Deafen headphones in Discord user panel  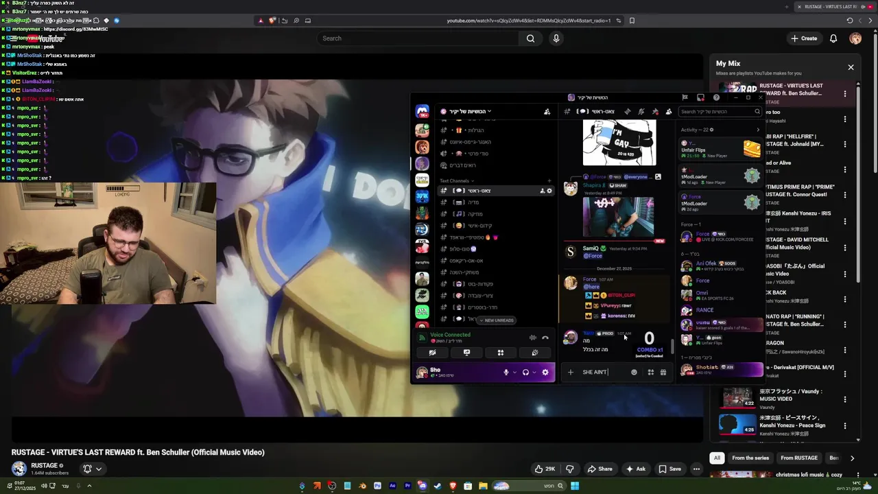tap(525, 373)
